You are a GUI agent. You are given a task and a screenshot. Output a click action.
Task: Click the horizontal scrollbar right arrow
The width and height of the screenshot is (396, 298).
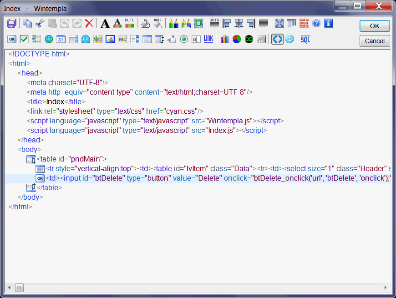coord(386,288)
